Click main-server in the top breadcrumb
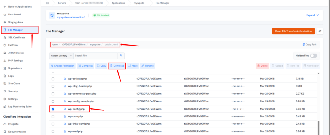Viewport: 330px width, 135px height. (89, 3)
